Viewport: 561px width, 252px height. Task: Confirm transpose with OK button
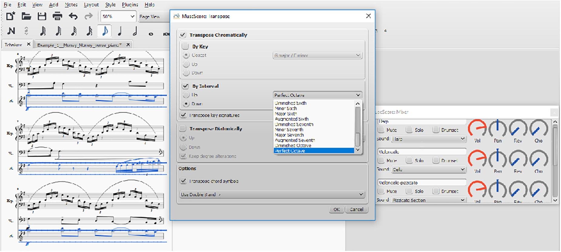pos(337,209)
